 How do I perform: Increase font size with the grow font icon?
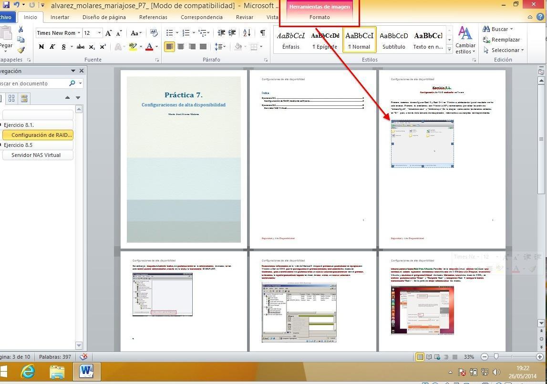(x=108, y=33)
